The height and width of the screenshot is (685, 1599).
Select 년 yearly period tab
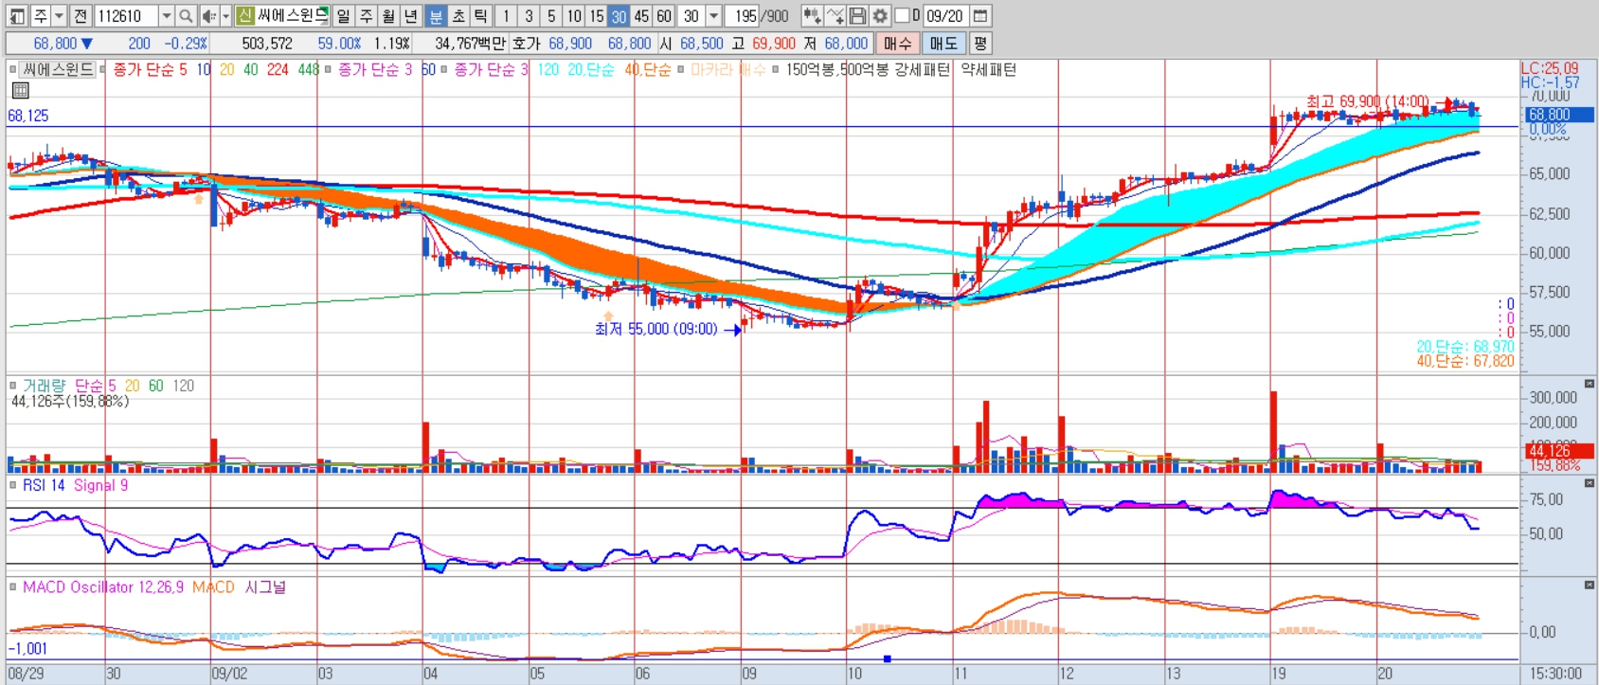click(x=411, y=16)
